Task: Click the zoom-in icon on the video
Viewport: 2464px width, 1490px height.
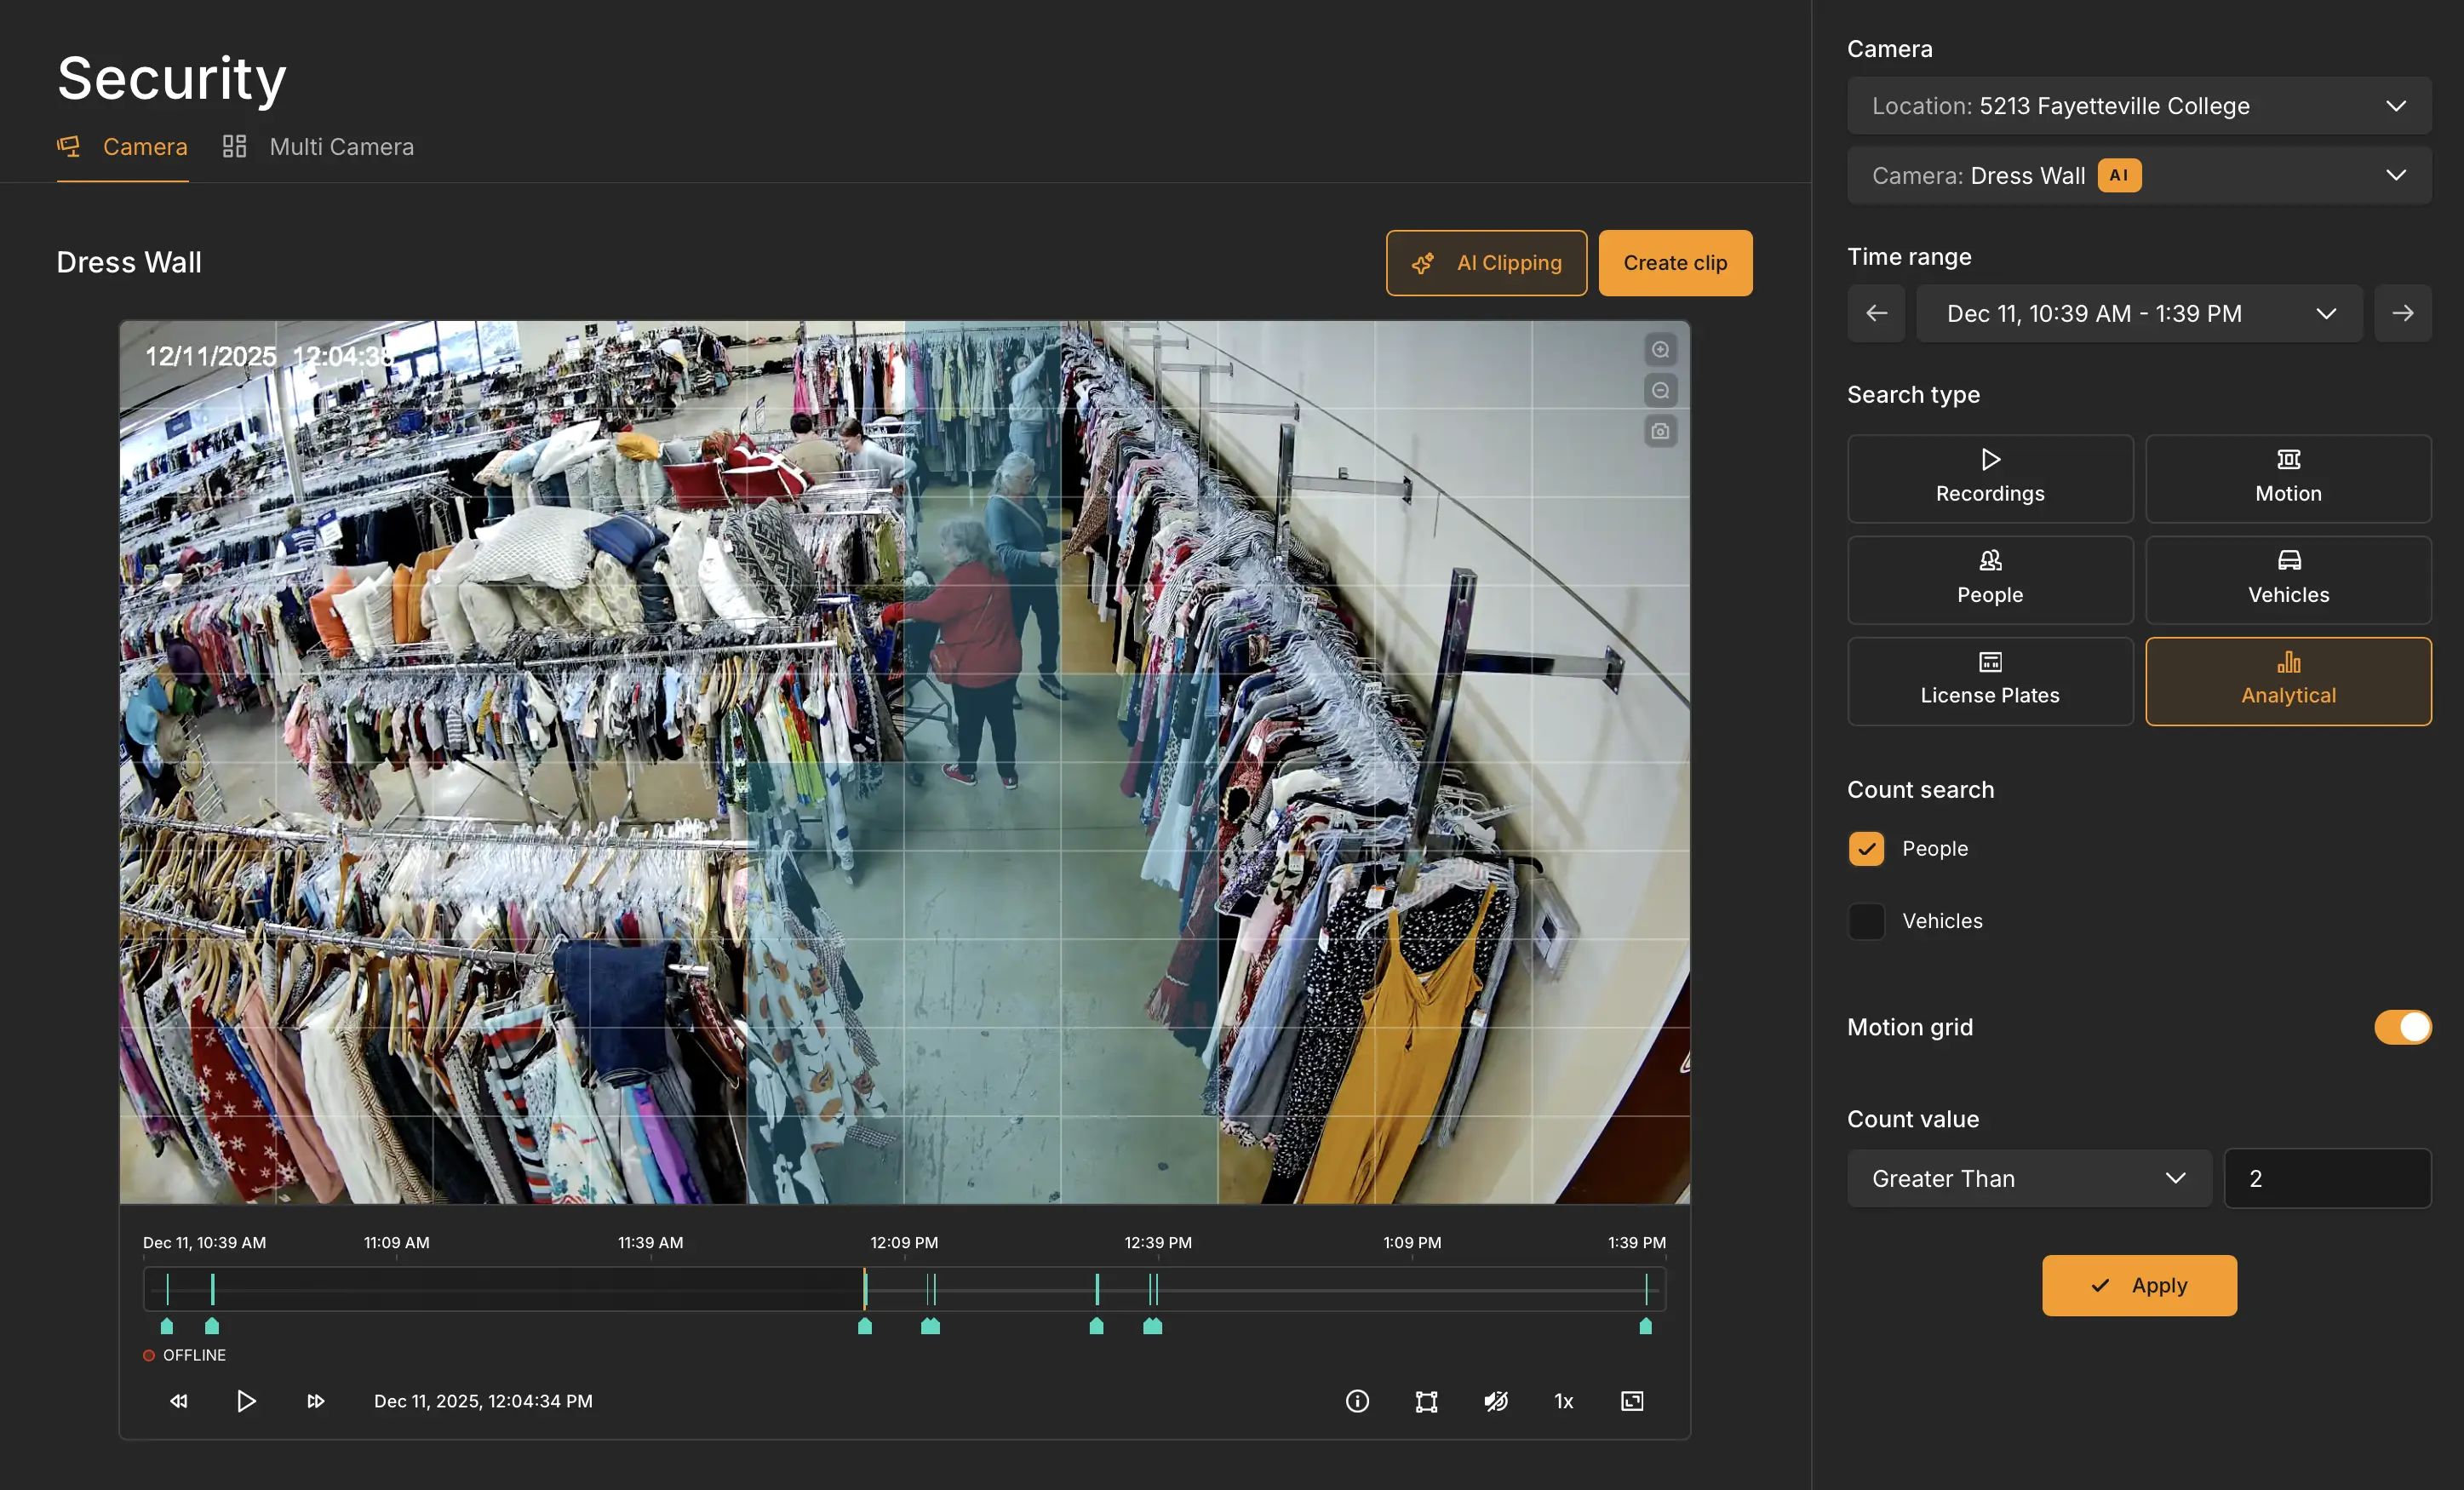Action: [x=1660, y=349]
